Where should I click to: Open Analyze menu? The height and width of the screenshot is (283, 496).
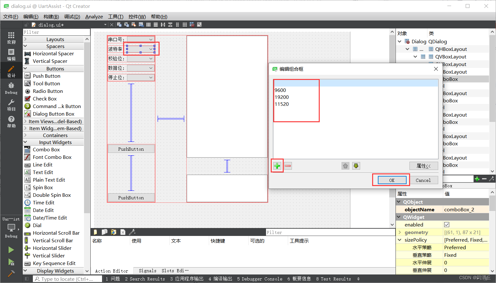[x=94, y=17]
